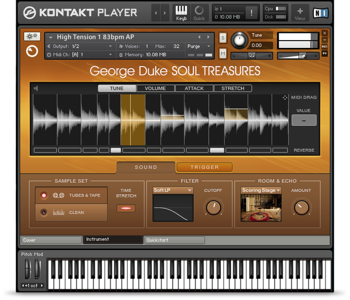Shift keyboard octave up arrow
This screenshot has width=350, height=300.
coord(42,285)
